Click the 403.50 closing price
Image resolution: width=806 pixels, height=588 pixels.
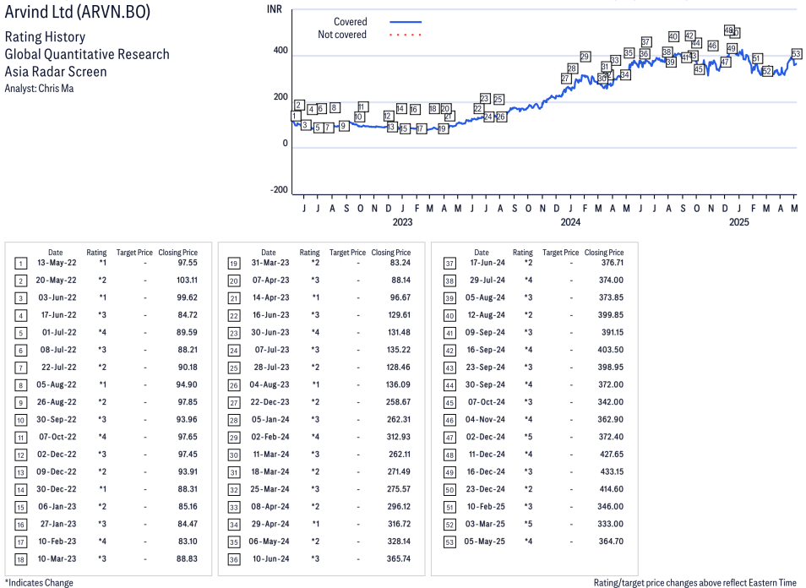point(611,350)
